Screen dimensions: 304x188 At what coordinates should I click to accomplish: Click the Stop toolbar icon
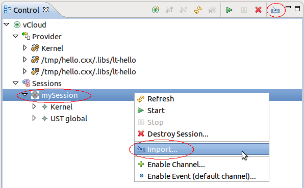[x=244, y=10]
